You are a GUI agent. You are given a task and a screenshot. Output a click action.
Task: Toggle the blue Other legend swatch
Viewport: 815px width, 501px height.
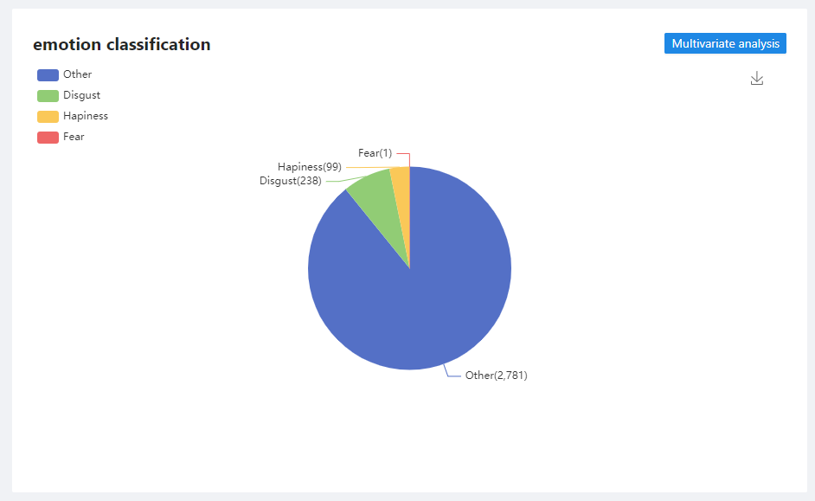48,74
